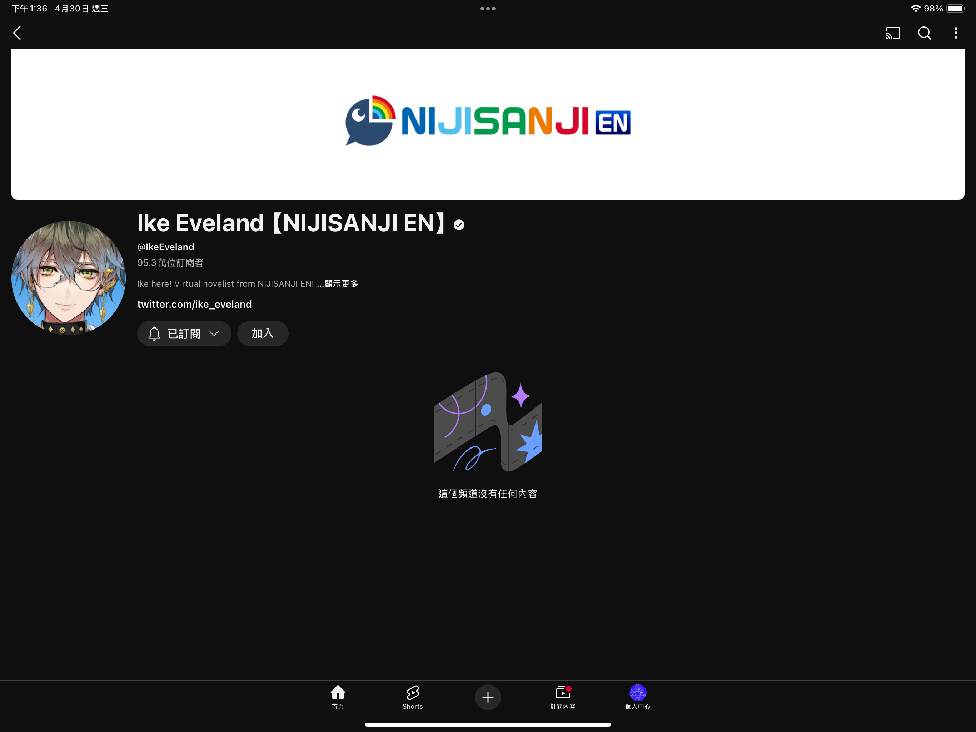Open twitter.com/ike_eveland link

click(x=195, y=304)
